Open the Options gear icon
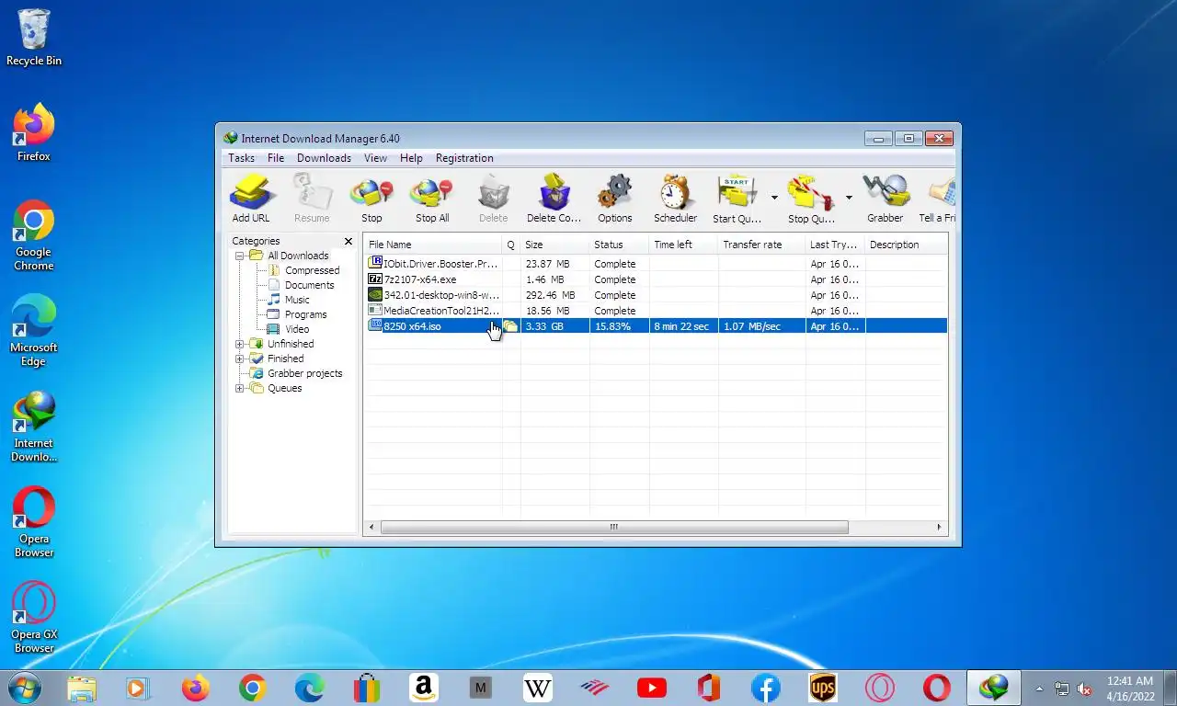The height and width of the screenshot is (706, 1177). coord(614,199)
